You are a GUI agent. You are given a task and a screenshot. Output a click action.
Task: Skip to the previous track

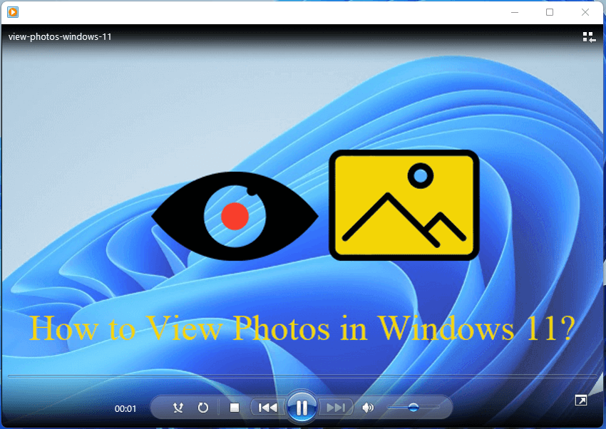click(268, 408)
